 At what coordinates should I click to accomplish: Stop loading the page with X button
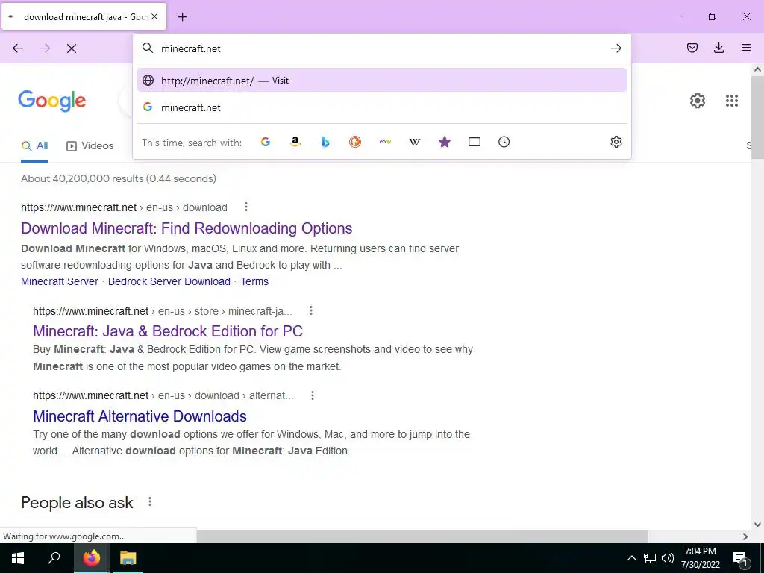[x=72, y=48]
